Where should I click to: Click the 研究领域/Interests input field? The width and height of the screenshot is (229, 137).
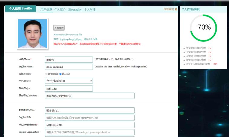[x=90, y=96]
